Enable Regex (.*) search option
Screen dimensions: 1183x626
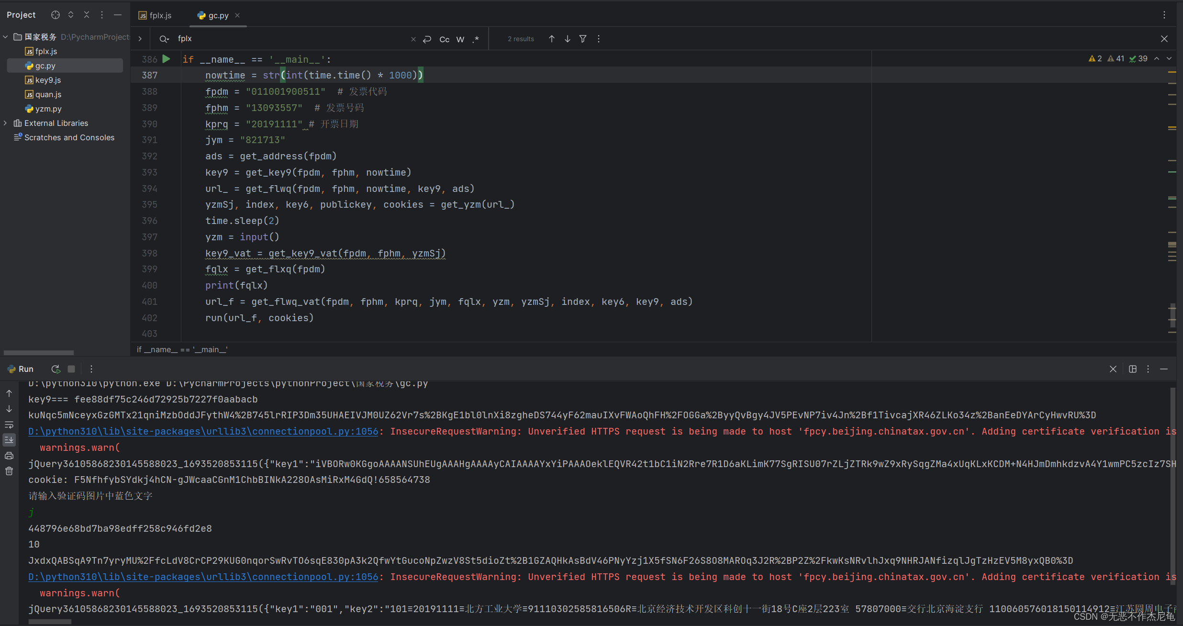coord(475,39)
